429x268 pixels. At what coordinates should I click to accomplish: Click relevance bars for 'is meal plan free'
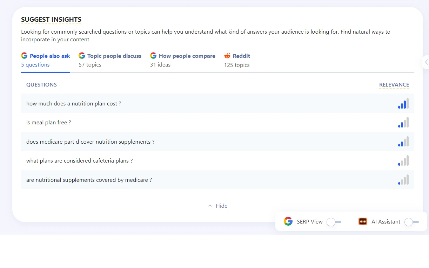(403, 123)
